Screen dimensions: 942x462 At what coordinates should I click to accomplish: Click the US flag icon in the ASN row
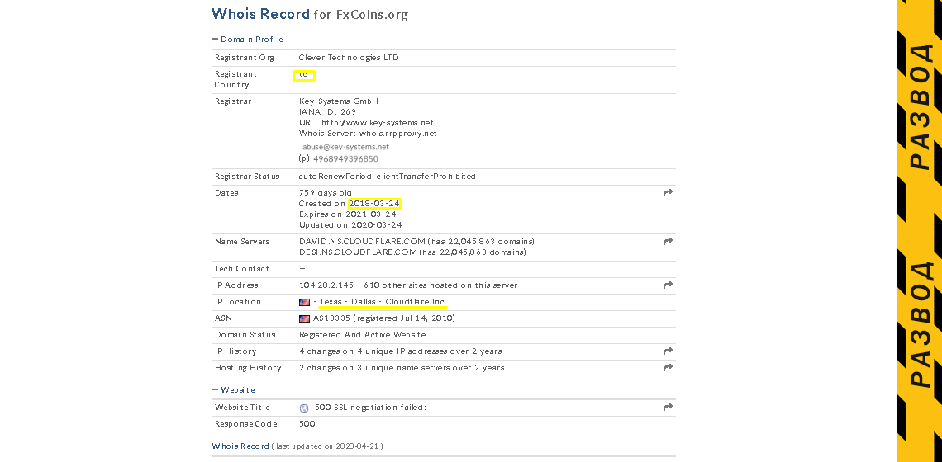(x=305, y=318)
